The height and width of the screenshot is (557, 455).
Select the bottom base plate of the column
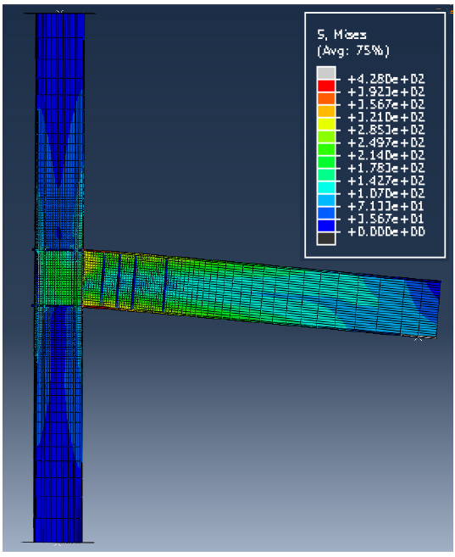click(x=58, y=543)
